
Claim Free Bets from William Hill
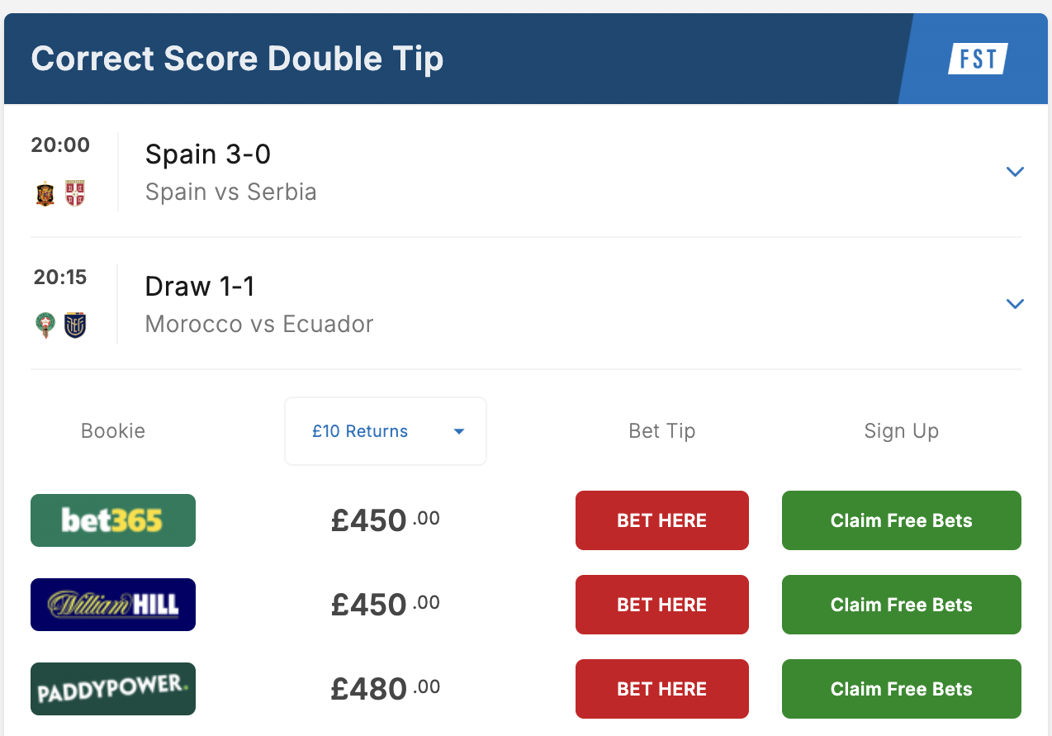point(901,605)
